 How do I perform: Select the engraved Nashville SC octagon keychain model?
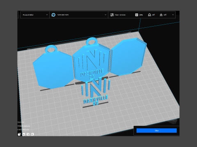(92, 60)
